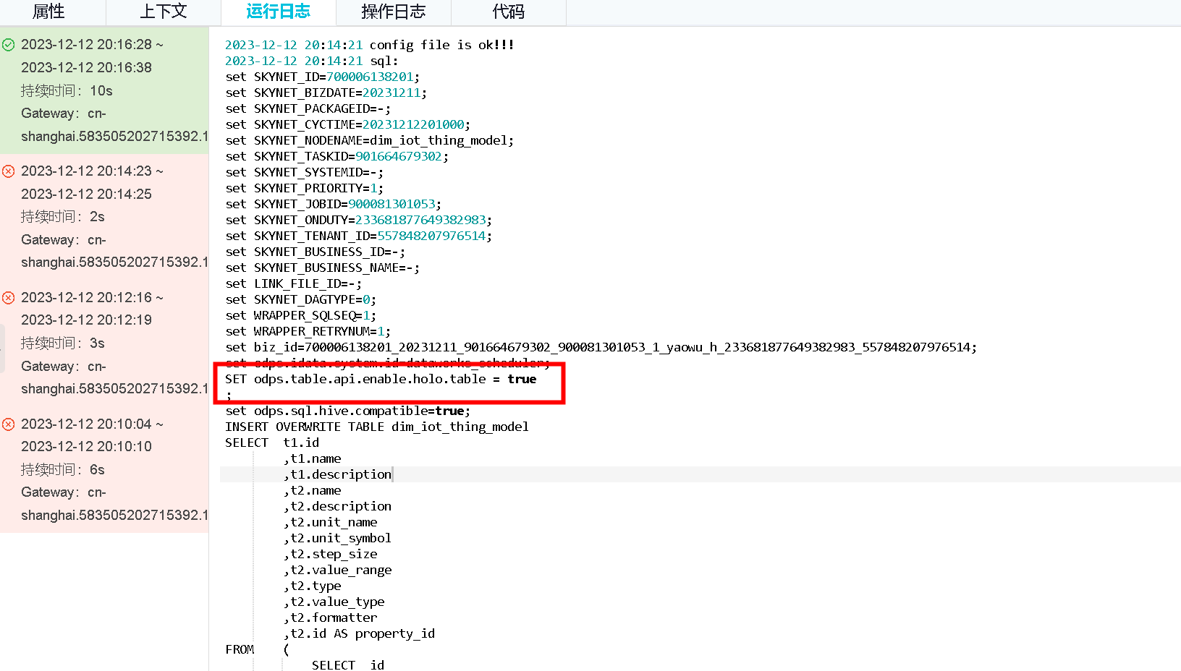The width and height of the screenshot is (1181, 671).
Task: Switch to the 代码 tab
Action: [x=509, y=12]
